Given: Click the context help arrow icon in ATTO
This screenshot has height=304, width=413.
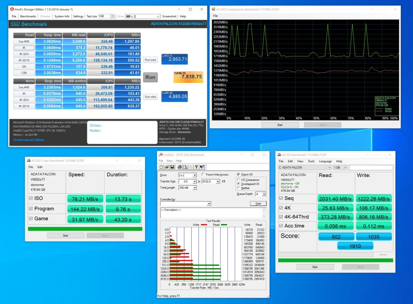Looking at the screenshot, I should [x=202, y=167].
